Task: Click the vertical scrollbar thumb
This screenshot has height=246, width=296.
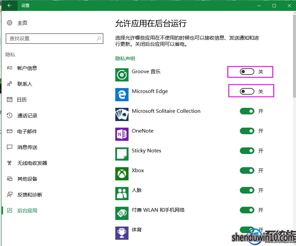Action: [294, 56]
